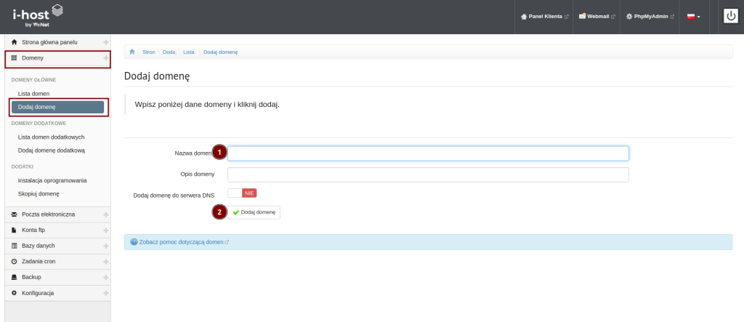Viewport: 744px width, 322px height.
Task: Open PhpMyAdmin from top bar
Action: (650, 16)
